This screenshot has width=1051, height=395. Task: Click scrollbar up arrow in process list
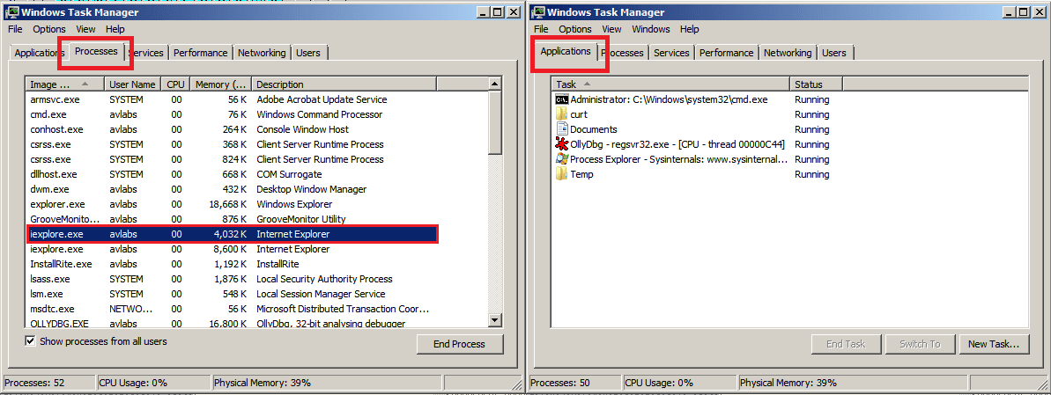(x=495, y=84)
